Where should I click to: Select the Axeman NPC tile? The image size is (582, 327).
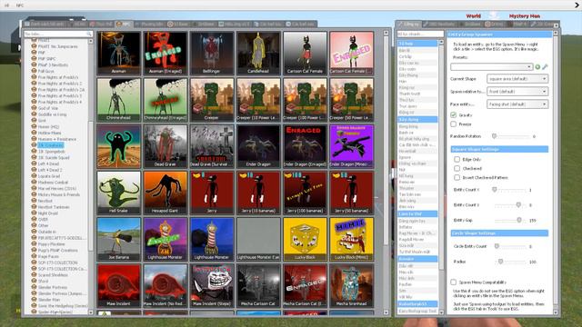click(119, 53)
